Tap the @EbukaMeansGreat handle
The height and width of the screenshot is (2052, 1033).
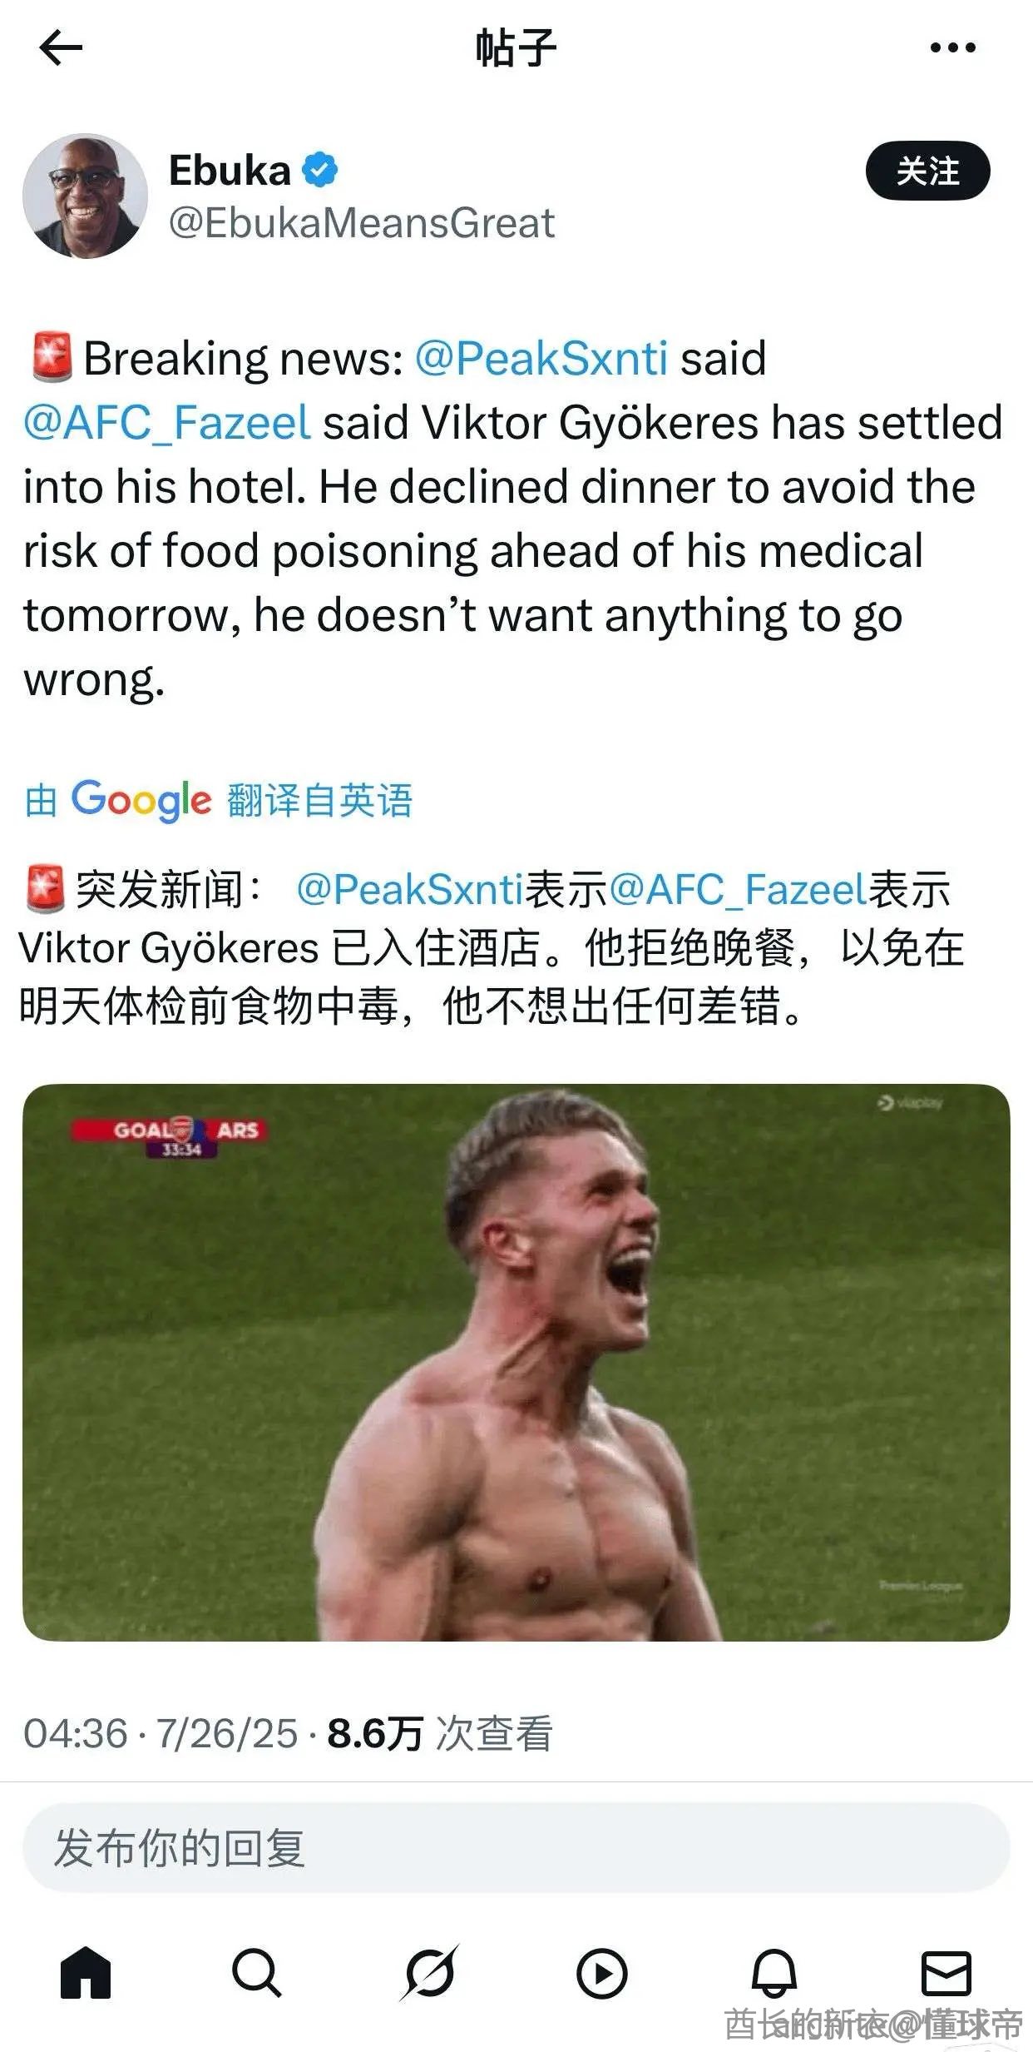coord(362,223)
